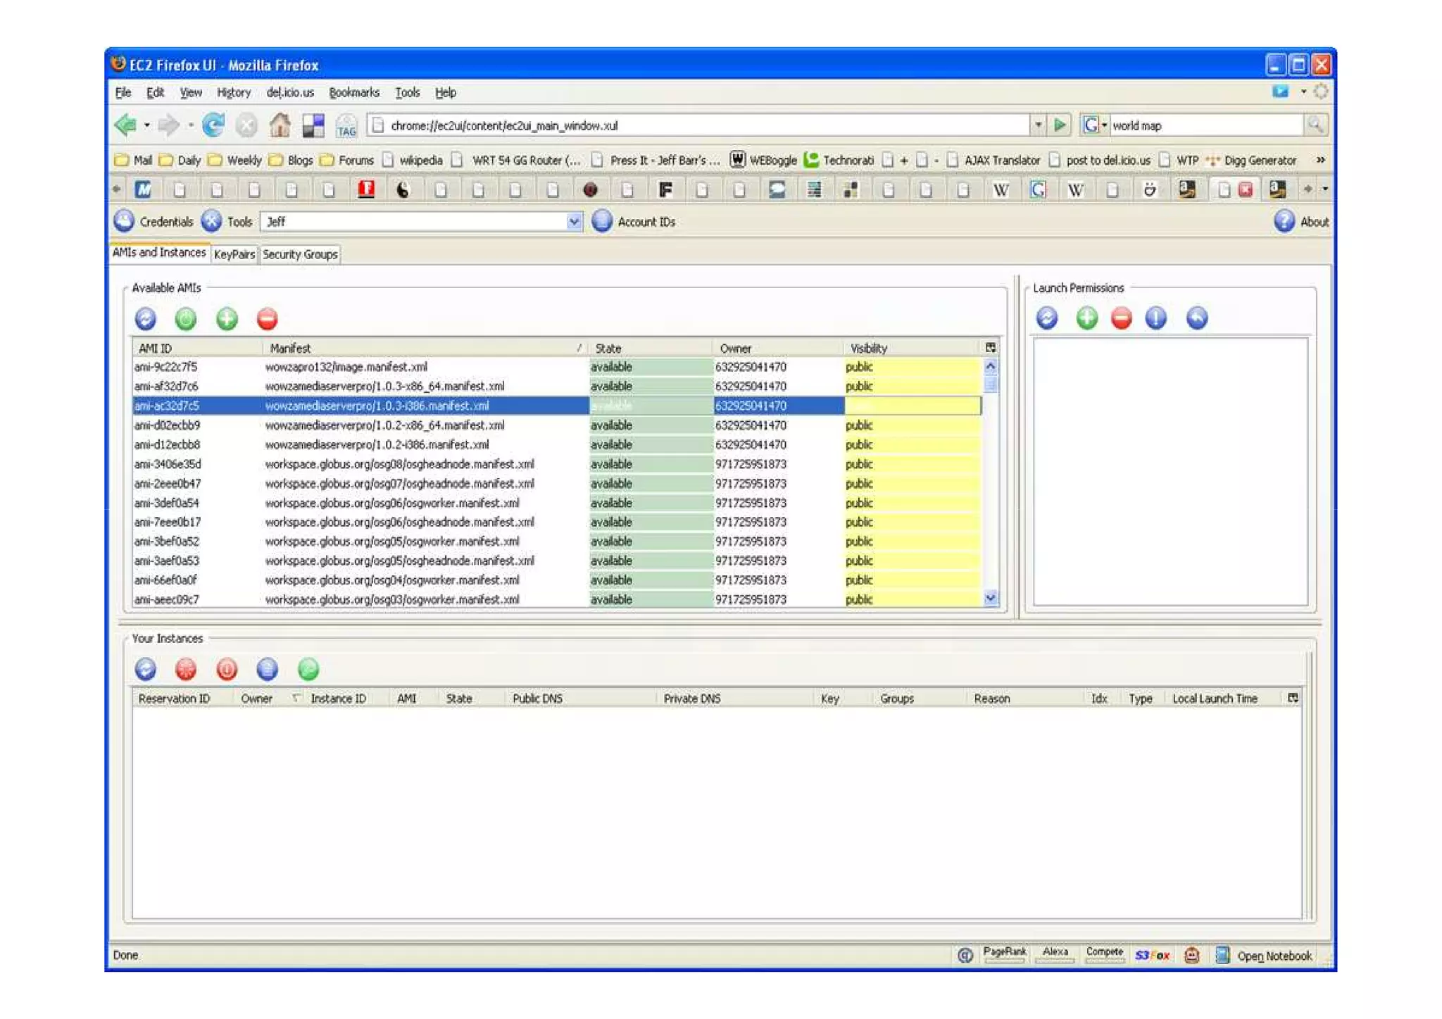Switch to the KeyPairs tab
The image size is (1442, 1019).
click(234, 254)
